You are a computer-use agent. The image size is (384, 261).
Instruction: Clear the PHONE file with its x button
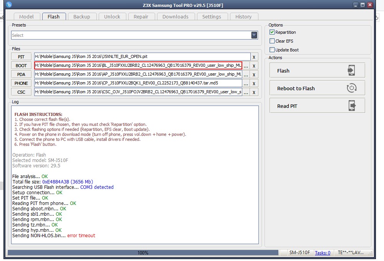254,83
